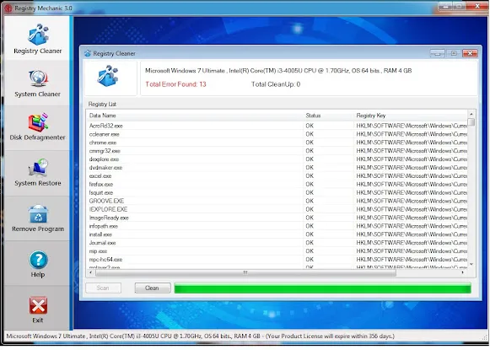Select the ccleaner.exe row
Image resolution: width=490 pixels, height=350 pixels.
point(277,134)
